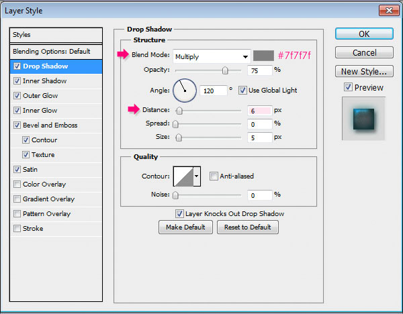
Task: Open the Color Overlay settings row
Action: point(56,185)
